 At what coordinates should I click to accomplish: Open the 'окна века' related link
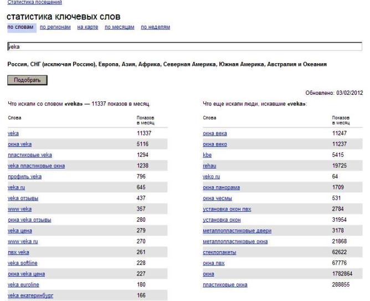click(215, 134)
